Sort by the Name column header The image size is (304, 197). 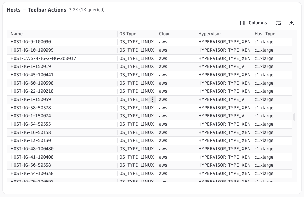tap(16, 34)
